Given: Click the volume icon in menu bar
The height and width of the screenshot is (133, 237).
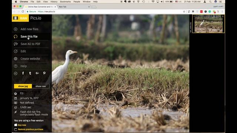Looking at the screenshot, I should (x=162, y=1).
